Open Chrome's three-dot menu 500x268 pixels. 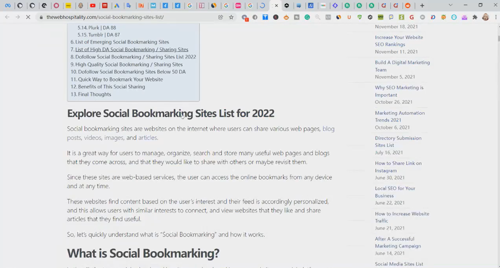496,17
